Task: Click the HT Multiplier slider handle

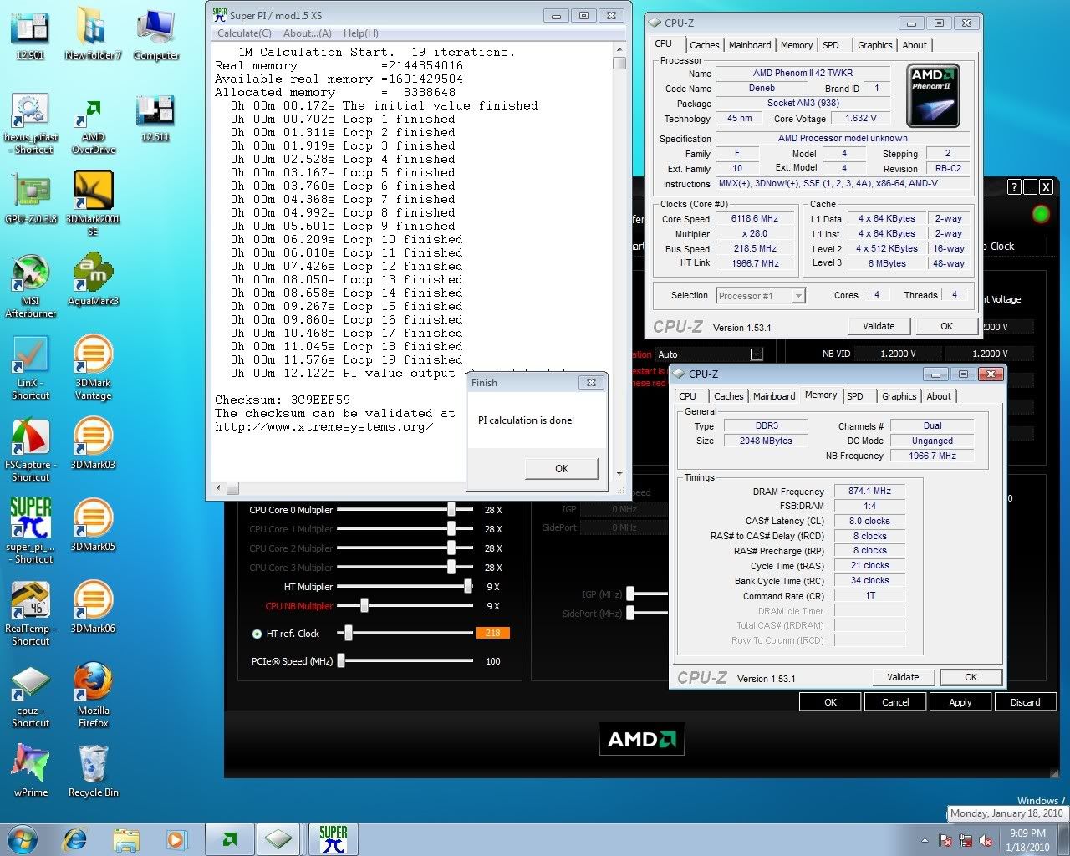Action: tap(468, 587)
